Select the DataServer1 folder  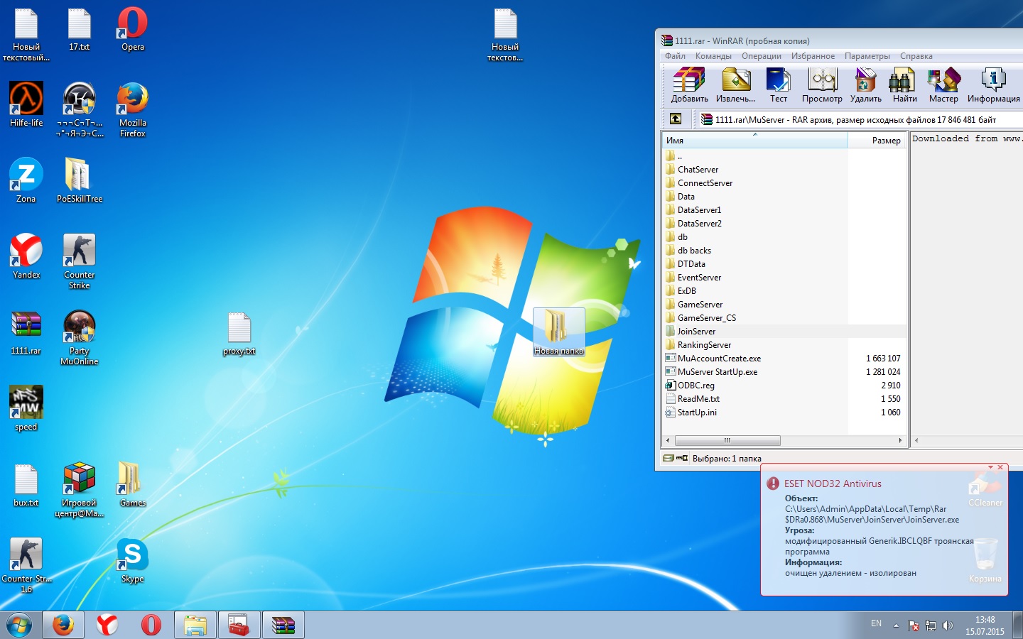pyautogui.click(x=699, y=210)
